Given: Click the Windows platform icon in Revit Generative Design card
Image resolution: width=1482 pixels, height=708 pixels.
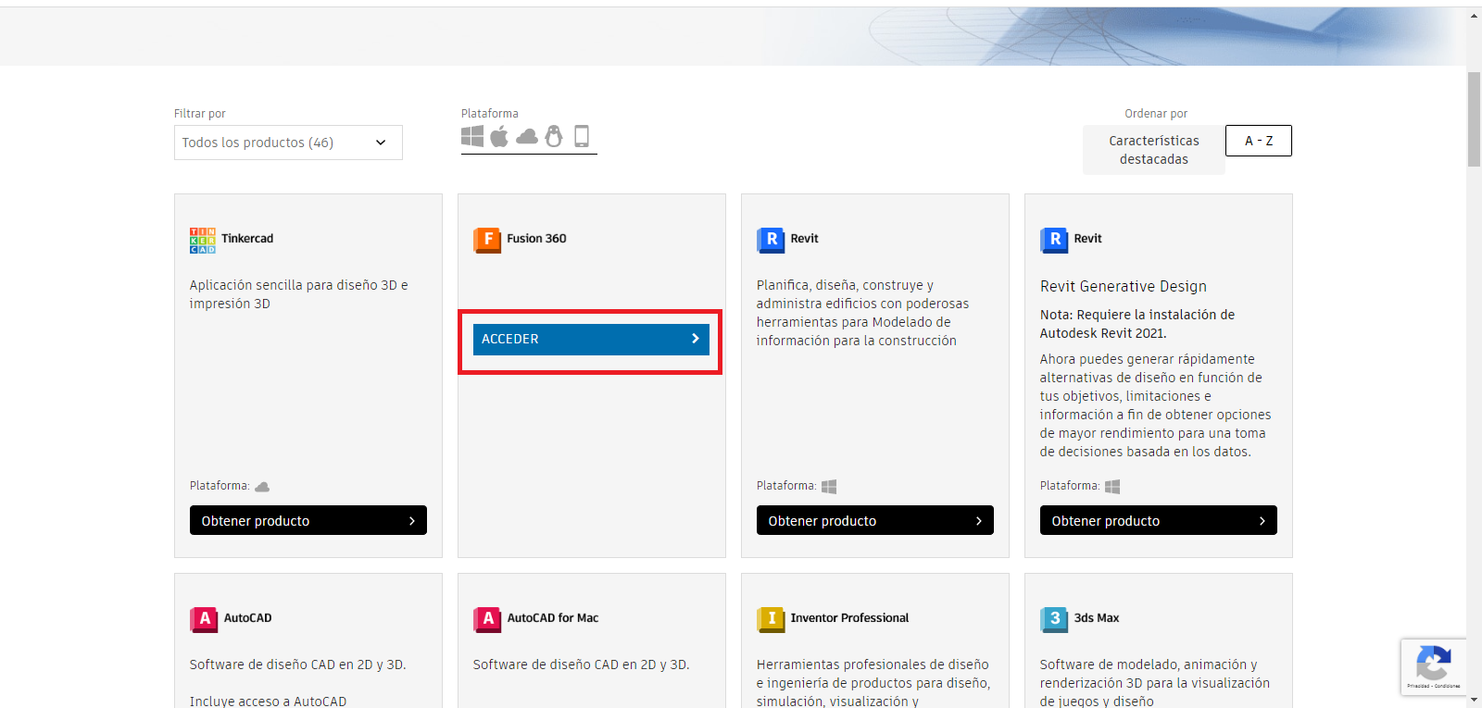Looking at the screenshot, I should coord(1112,487).
